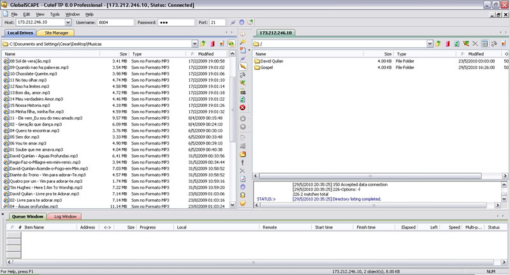The image size is (510, 275).
Task: Switch to the Log Window tab
Action: click(x=66, y=216)
